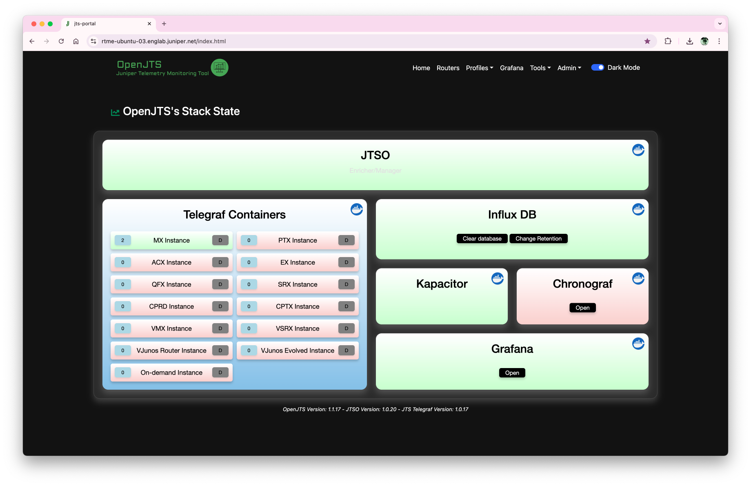Click inside the browser address bar
The height and width of the screenshot is (486, 751).
(x=286, y=41)
